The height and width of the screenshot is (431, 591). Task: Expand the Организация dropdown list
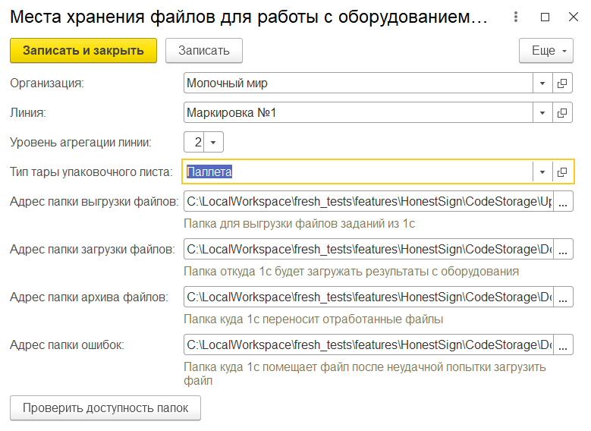(542, 83)
